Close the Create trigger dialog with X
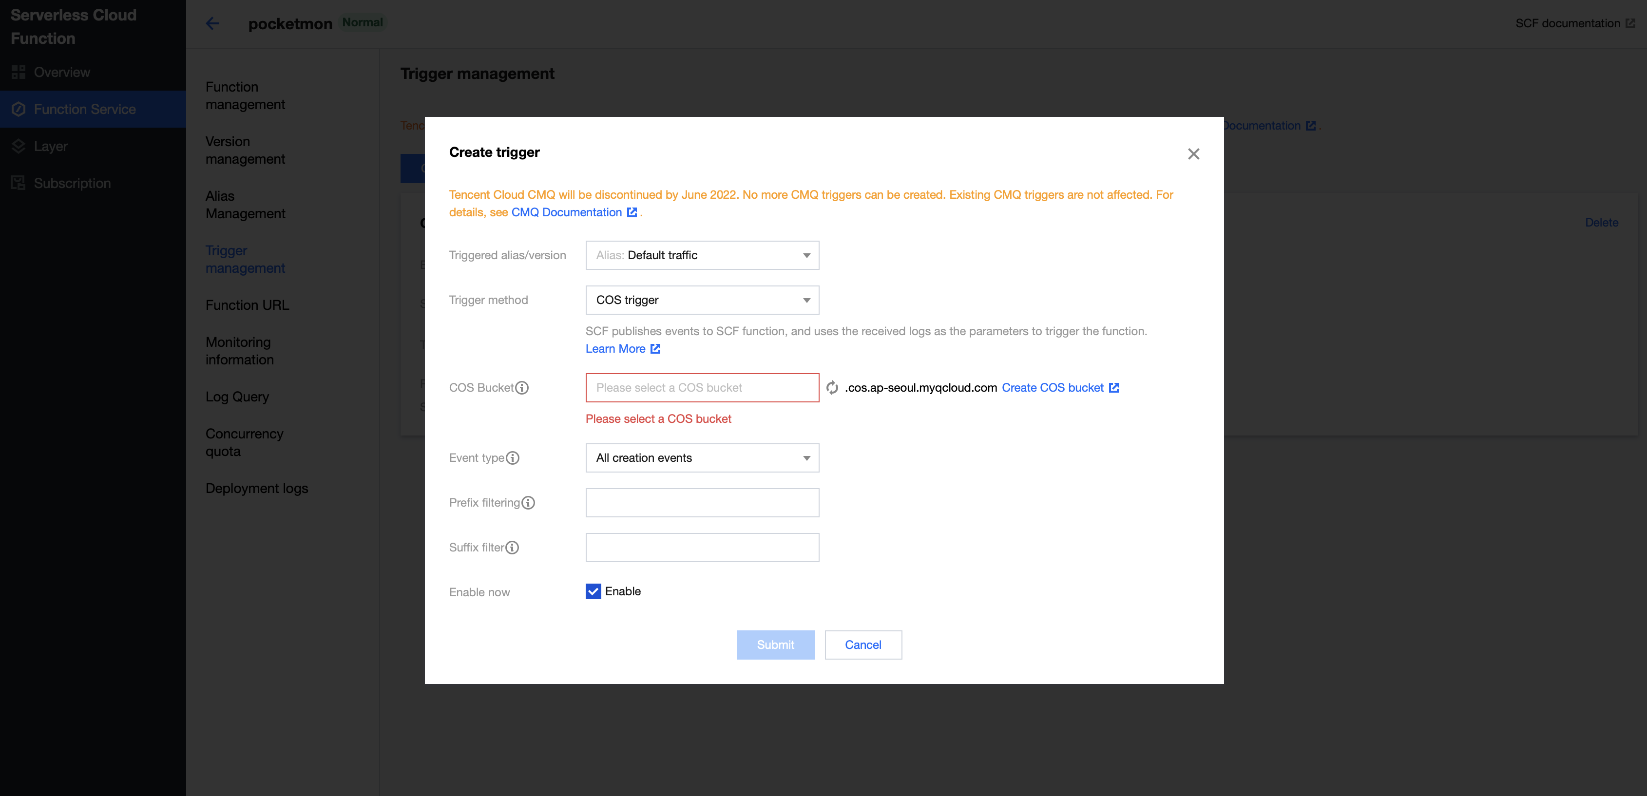Screen dimensions: 1647x796 (x=1193, y=154)
